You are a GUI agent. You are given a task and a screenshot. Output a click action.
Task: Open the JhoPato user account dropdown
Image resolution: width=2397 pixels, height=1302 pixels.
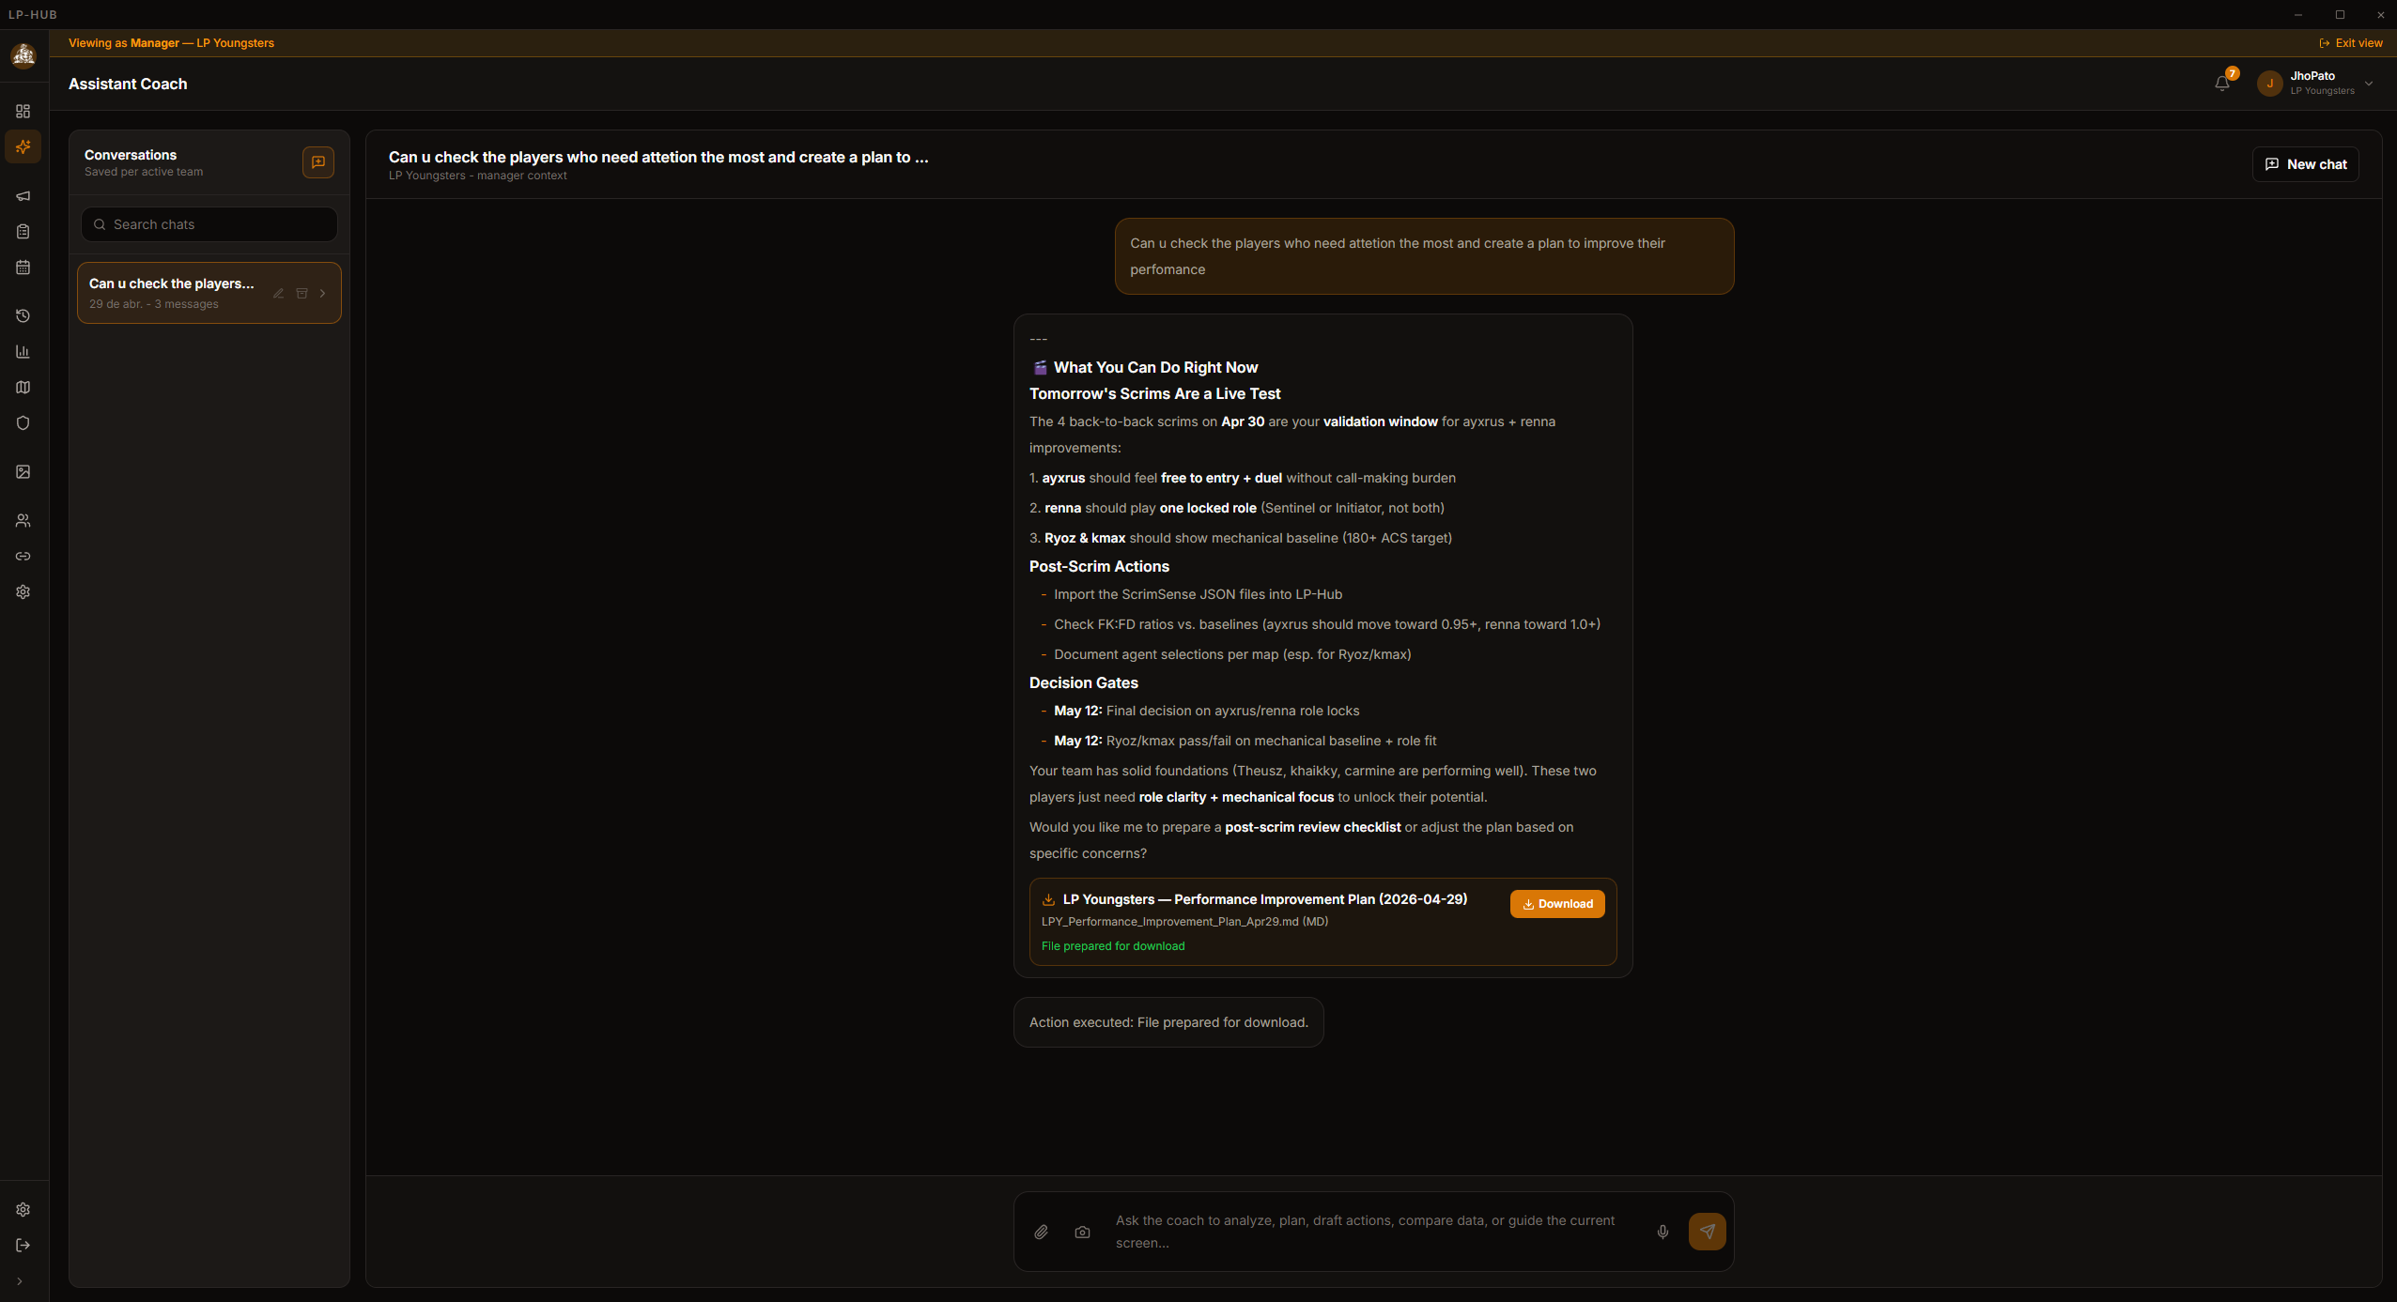2317,84
